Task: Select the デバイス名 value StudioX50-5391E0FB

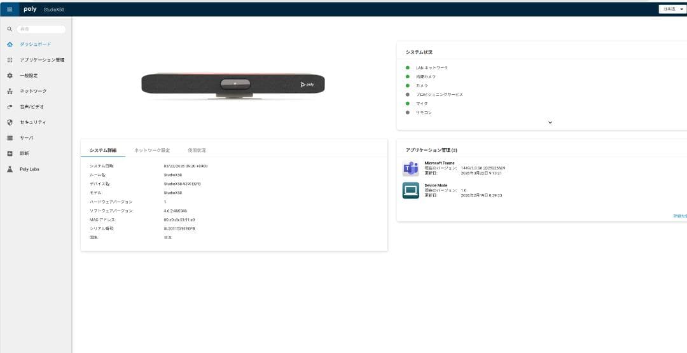Action: 183,184
